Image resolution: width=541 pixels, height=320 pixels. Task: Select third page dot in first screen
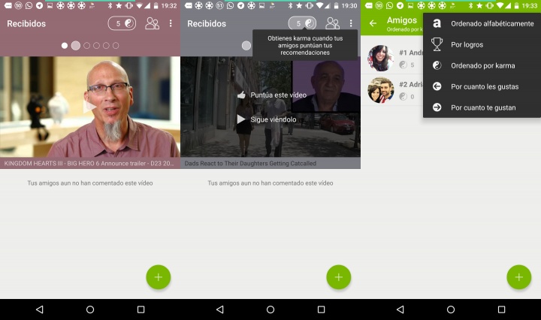[86, 46]
